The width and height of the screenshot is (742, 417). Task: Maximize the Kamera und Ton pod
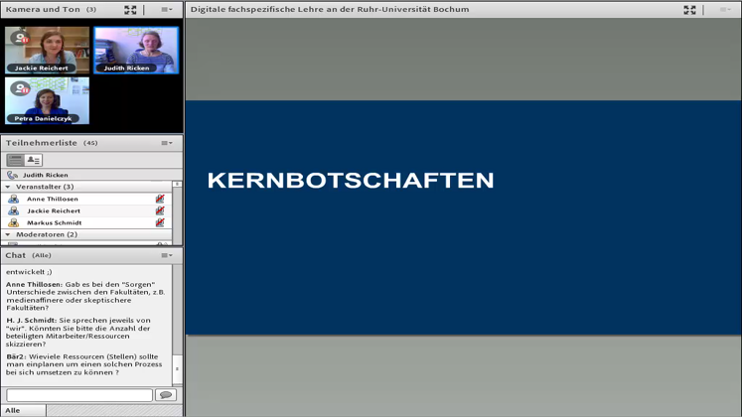click(130, 9)
